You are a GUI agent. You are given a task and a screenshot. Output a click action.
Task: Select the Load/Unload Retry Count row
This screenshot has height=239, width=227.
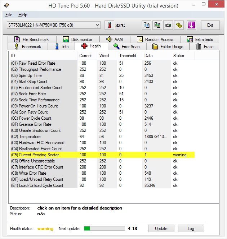pyautogui.click(x=102, y=179)
